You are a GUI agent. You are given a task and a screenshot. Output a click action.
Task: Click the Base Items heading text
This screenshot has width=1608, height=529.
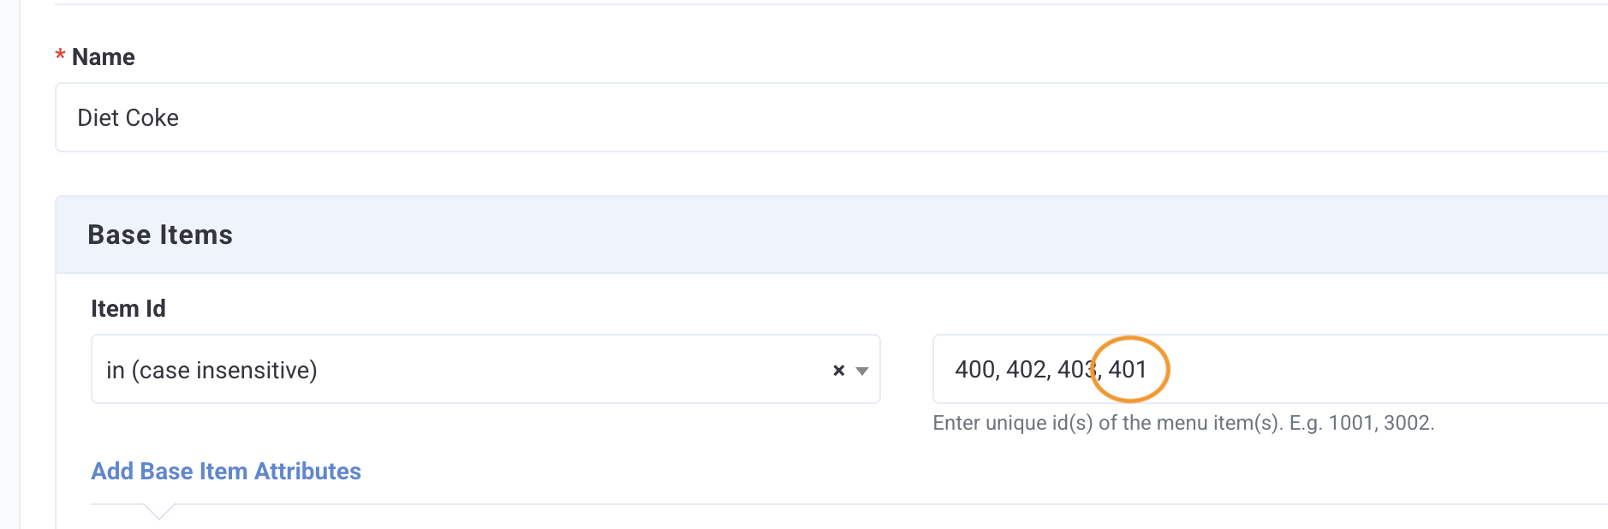[160, 235]
